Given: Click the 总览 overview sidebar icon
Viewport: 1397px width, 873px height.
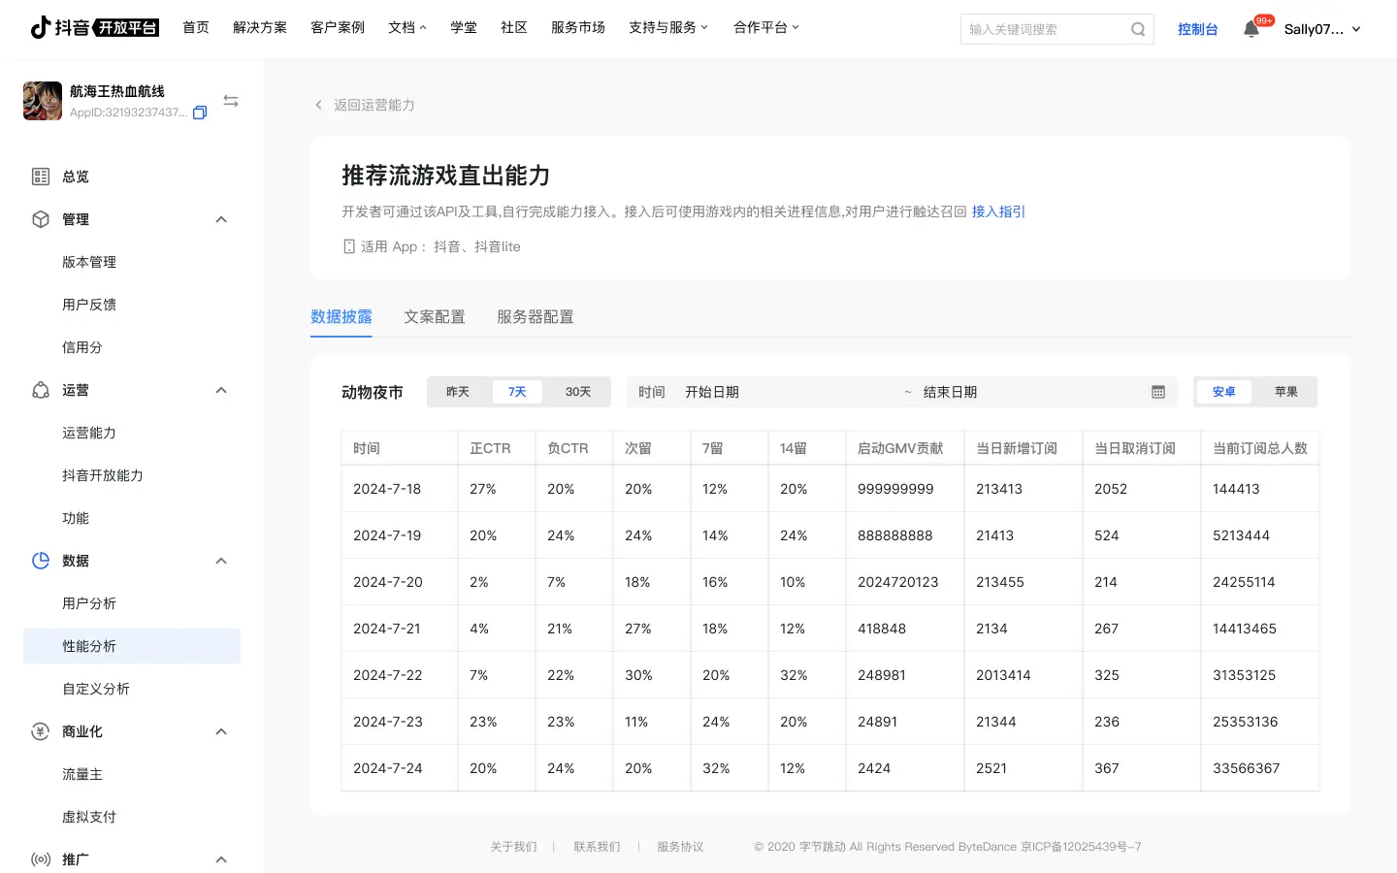Looking at the screenshot, I should point(41,177).
